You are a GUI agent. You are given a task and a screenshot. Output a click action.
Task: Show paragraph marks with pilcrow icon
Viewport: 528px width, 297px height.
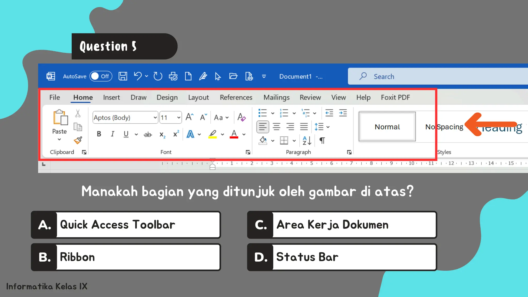tap(322, 141)
